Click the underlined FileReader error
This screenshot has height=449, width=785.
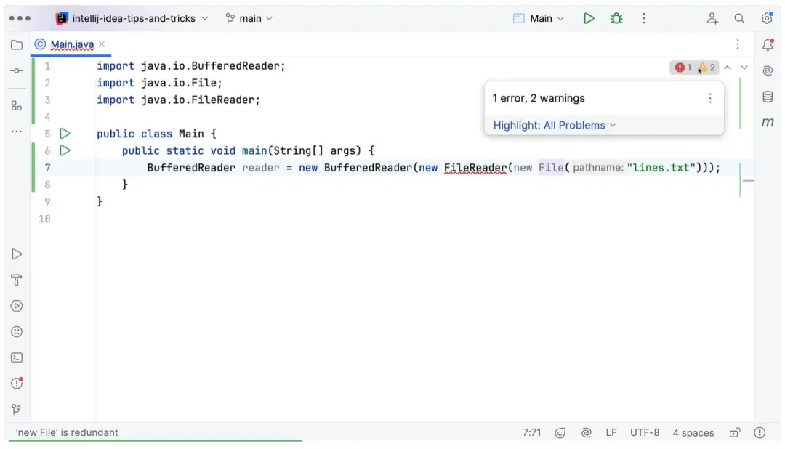475,168
